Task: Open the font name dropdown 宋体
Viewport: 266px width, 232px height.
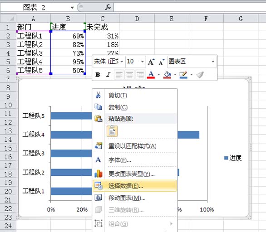Action: [x=122, y=62]
